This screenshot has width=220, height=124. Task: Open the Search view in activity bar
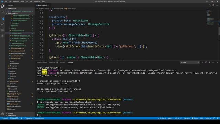coord(3,12)
